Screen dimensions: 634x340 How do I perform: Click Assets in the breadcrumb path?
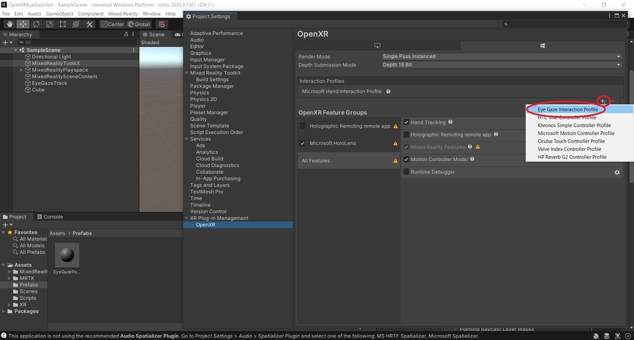click(x=57, y=233)
